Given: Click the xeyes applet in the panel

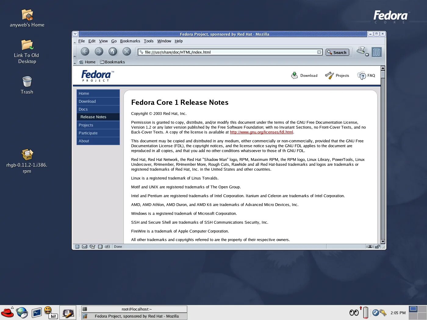Looking at the screenshot, I should click(354, 313).
